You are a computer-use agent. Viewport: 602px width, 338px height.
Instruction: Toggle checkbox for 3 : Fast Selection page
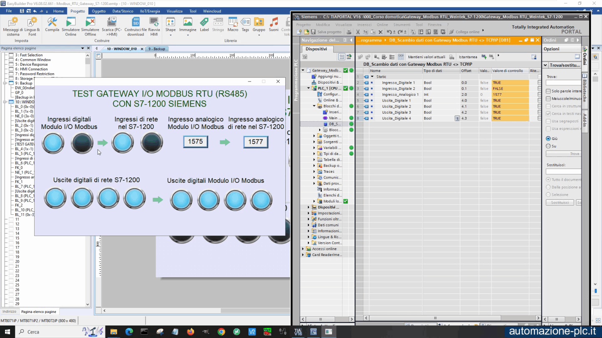pyautogui.click(x=11, y=55)
